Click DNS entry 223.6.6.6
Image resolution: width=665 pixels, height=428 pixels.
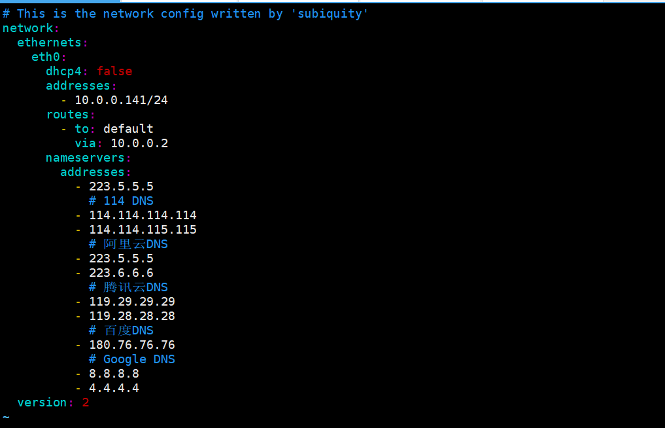121,273
